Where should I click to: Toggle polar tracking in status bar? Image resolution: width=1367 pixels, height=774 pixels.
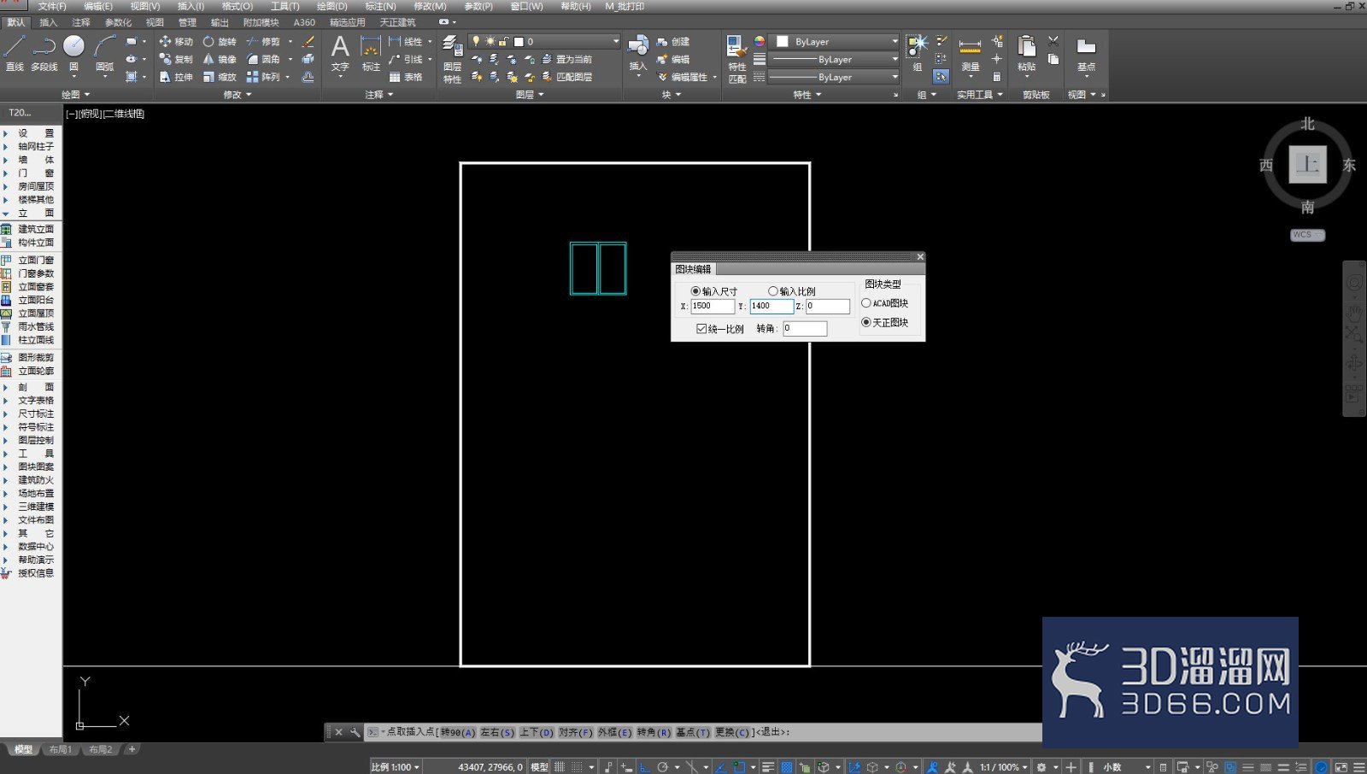(x=662, y=767)
